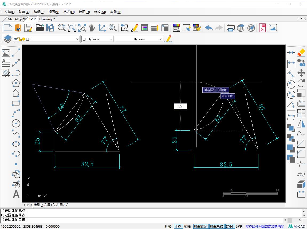Open the layer selection dropdown showing 0
307x229 pixels.
click(x=77, y=39)
